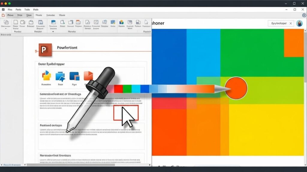
Task: Switch to the Ploots ribbon tab
Action: click(x=39, y=15)
